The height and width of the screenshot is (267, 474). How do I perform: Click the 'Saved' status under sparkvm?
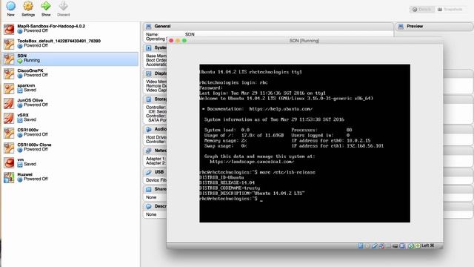click(30, 90)
